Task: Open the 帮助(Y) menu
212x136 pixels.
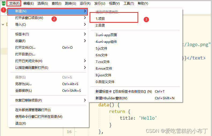Action: pyautogui.click(x=143, y=3)
